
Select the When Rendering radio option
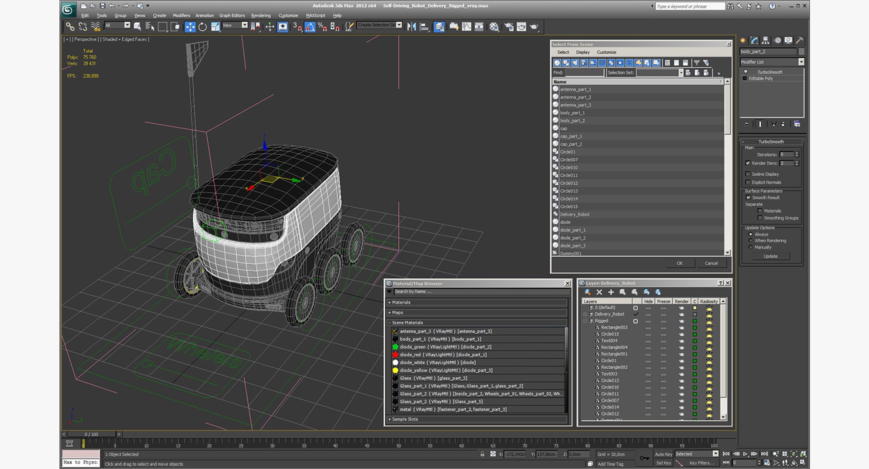point(750,241)
